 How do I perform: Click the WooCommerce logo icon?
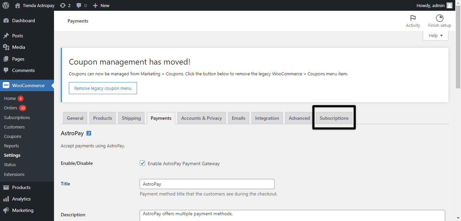6,85
